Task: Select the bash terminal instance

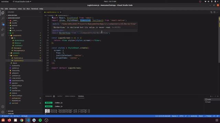Action: tap(212, 102)
